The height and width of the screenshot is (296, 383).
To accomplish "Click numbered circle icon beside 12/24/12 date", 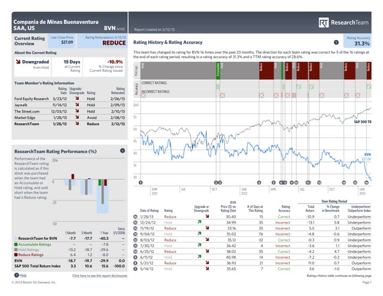I will (136, 222).
